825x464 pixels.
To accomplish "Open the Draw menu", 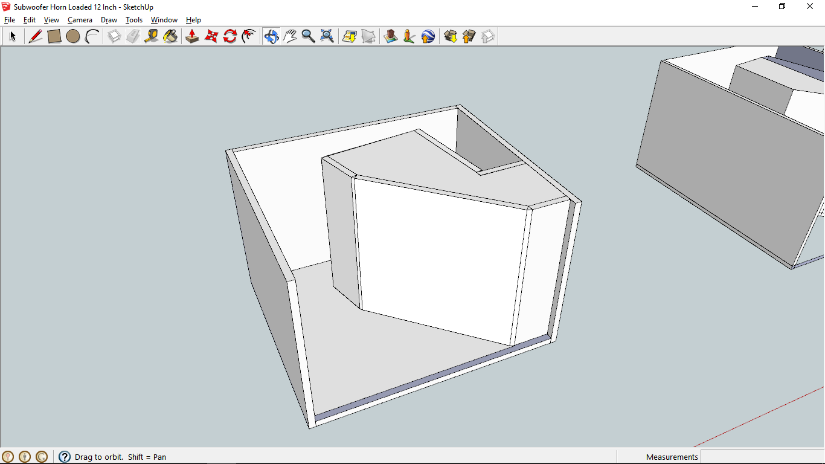I will [x=109, y=20].
